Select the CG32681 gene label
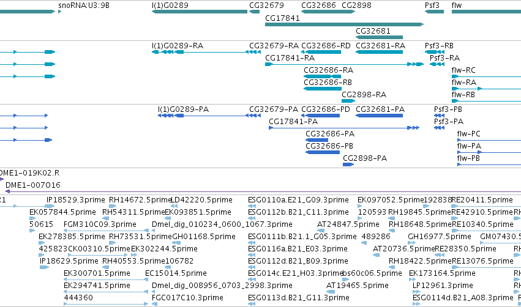This screenshot has height=307, width=521. click(373, 31)
